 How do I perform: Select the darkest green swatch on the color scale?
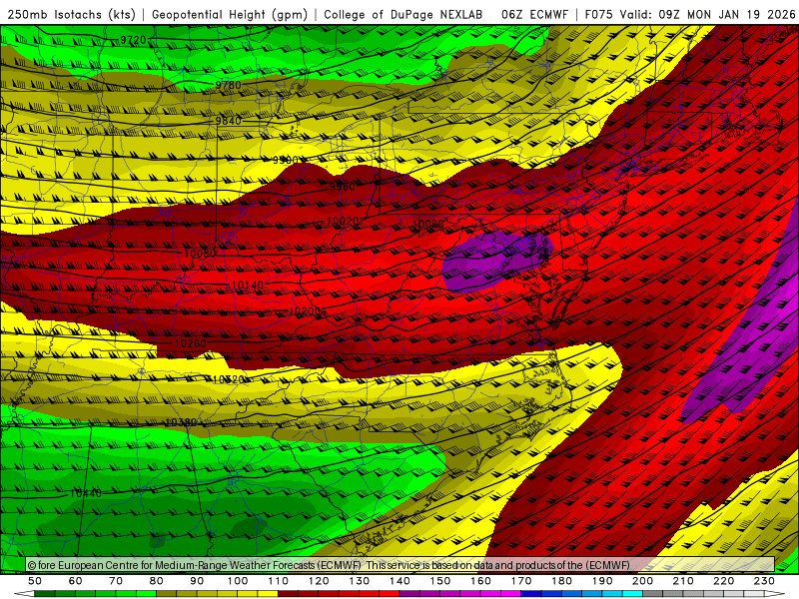pyautogui.click(x=45, y=594)
